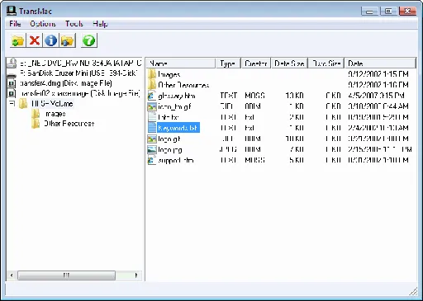Click the 4/5/2007 date of glossary.htm
The width and height of the screenshot is (423, 301).
(x=376, y=96)
